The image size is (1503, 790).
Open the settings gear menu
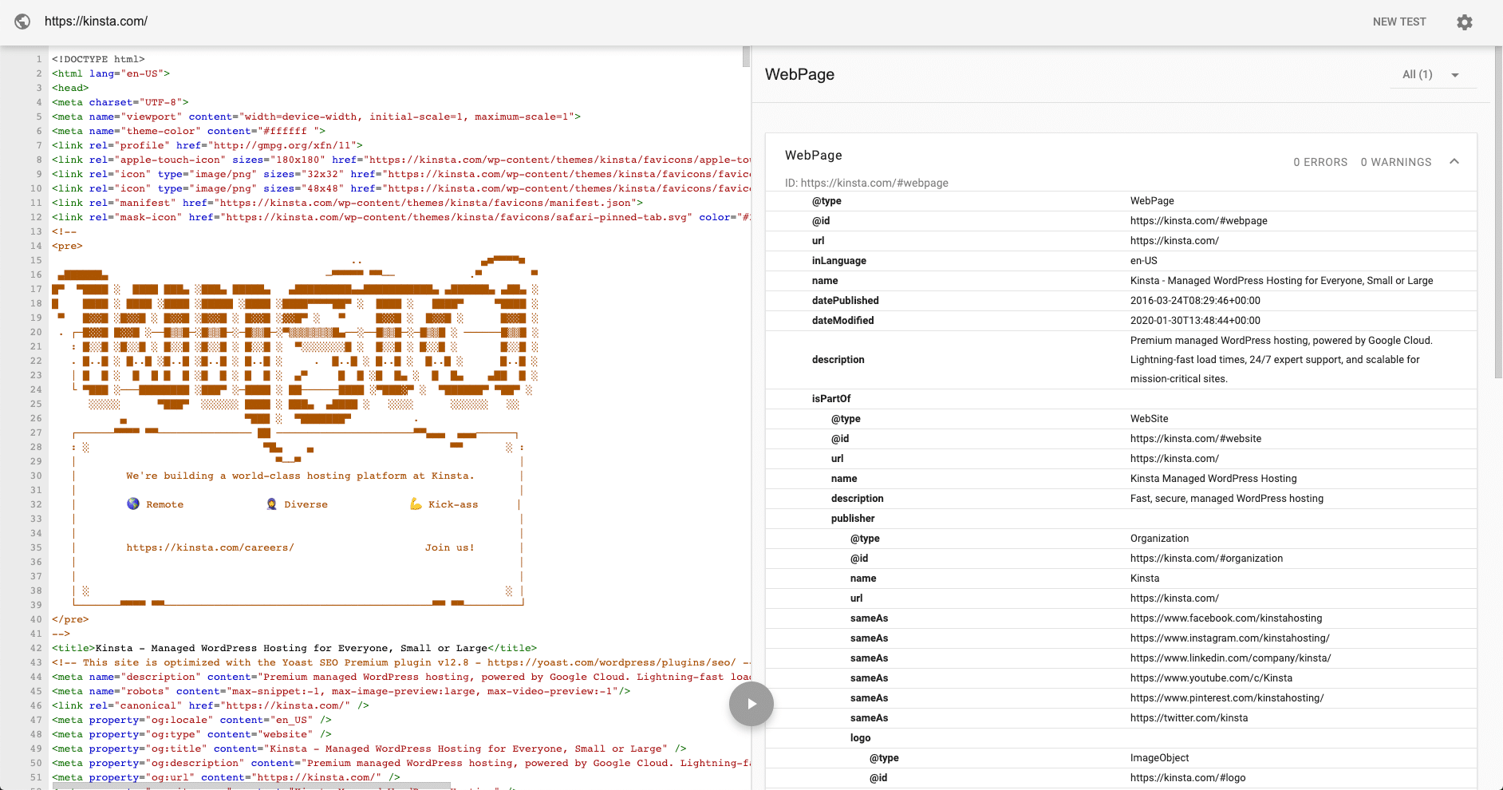click(x=1464, y=22)
